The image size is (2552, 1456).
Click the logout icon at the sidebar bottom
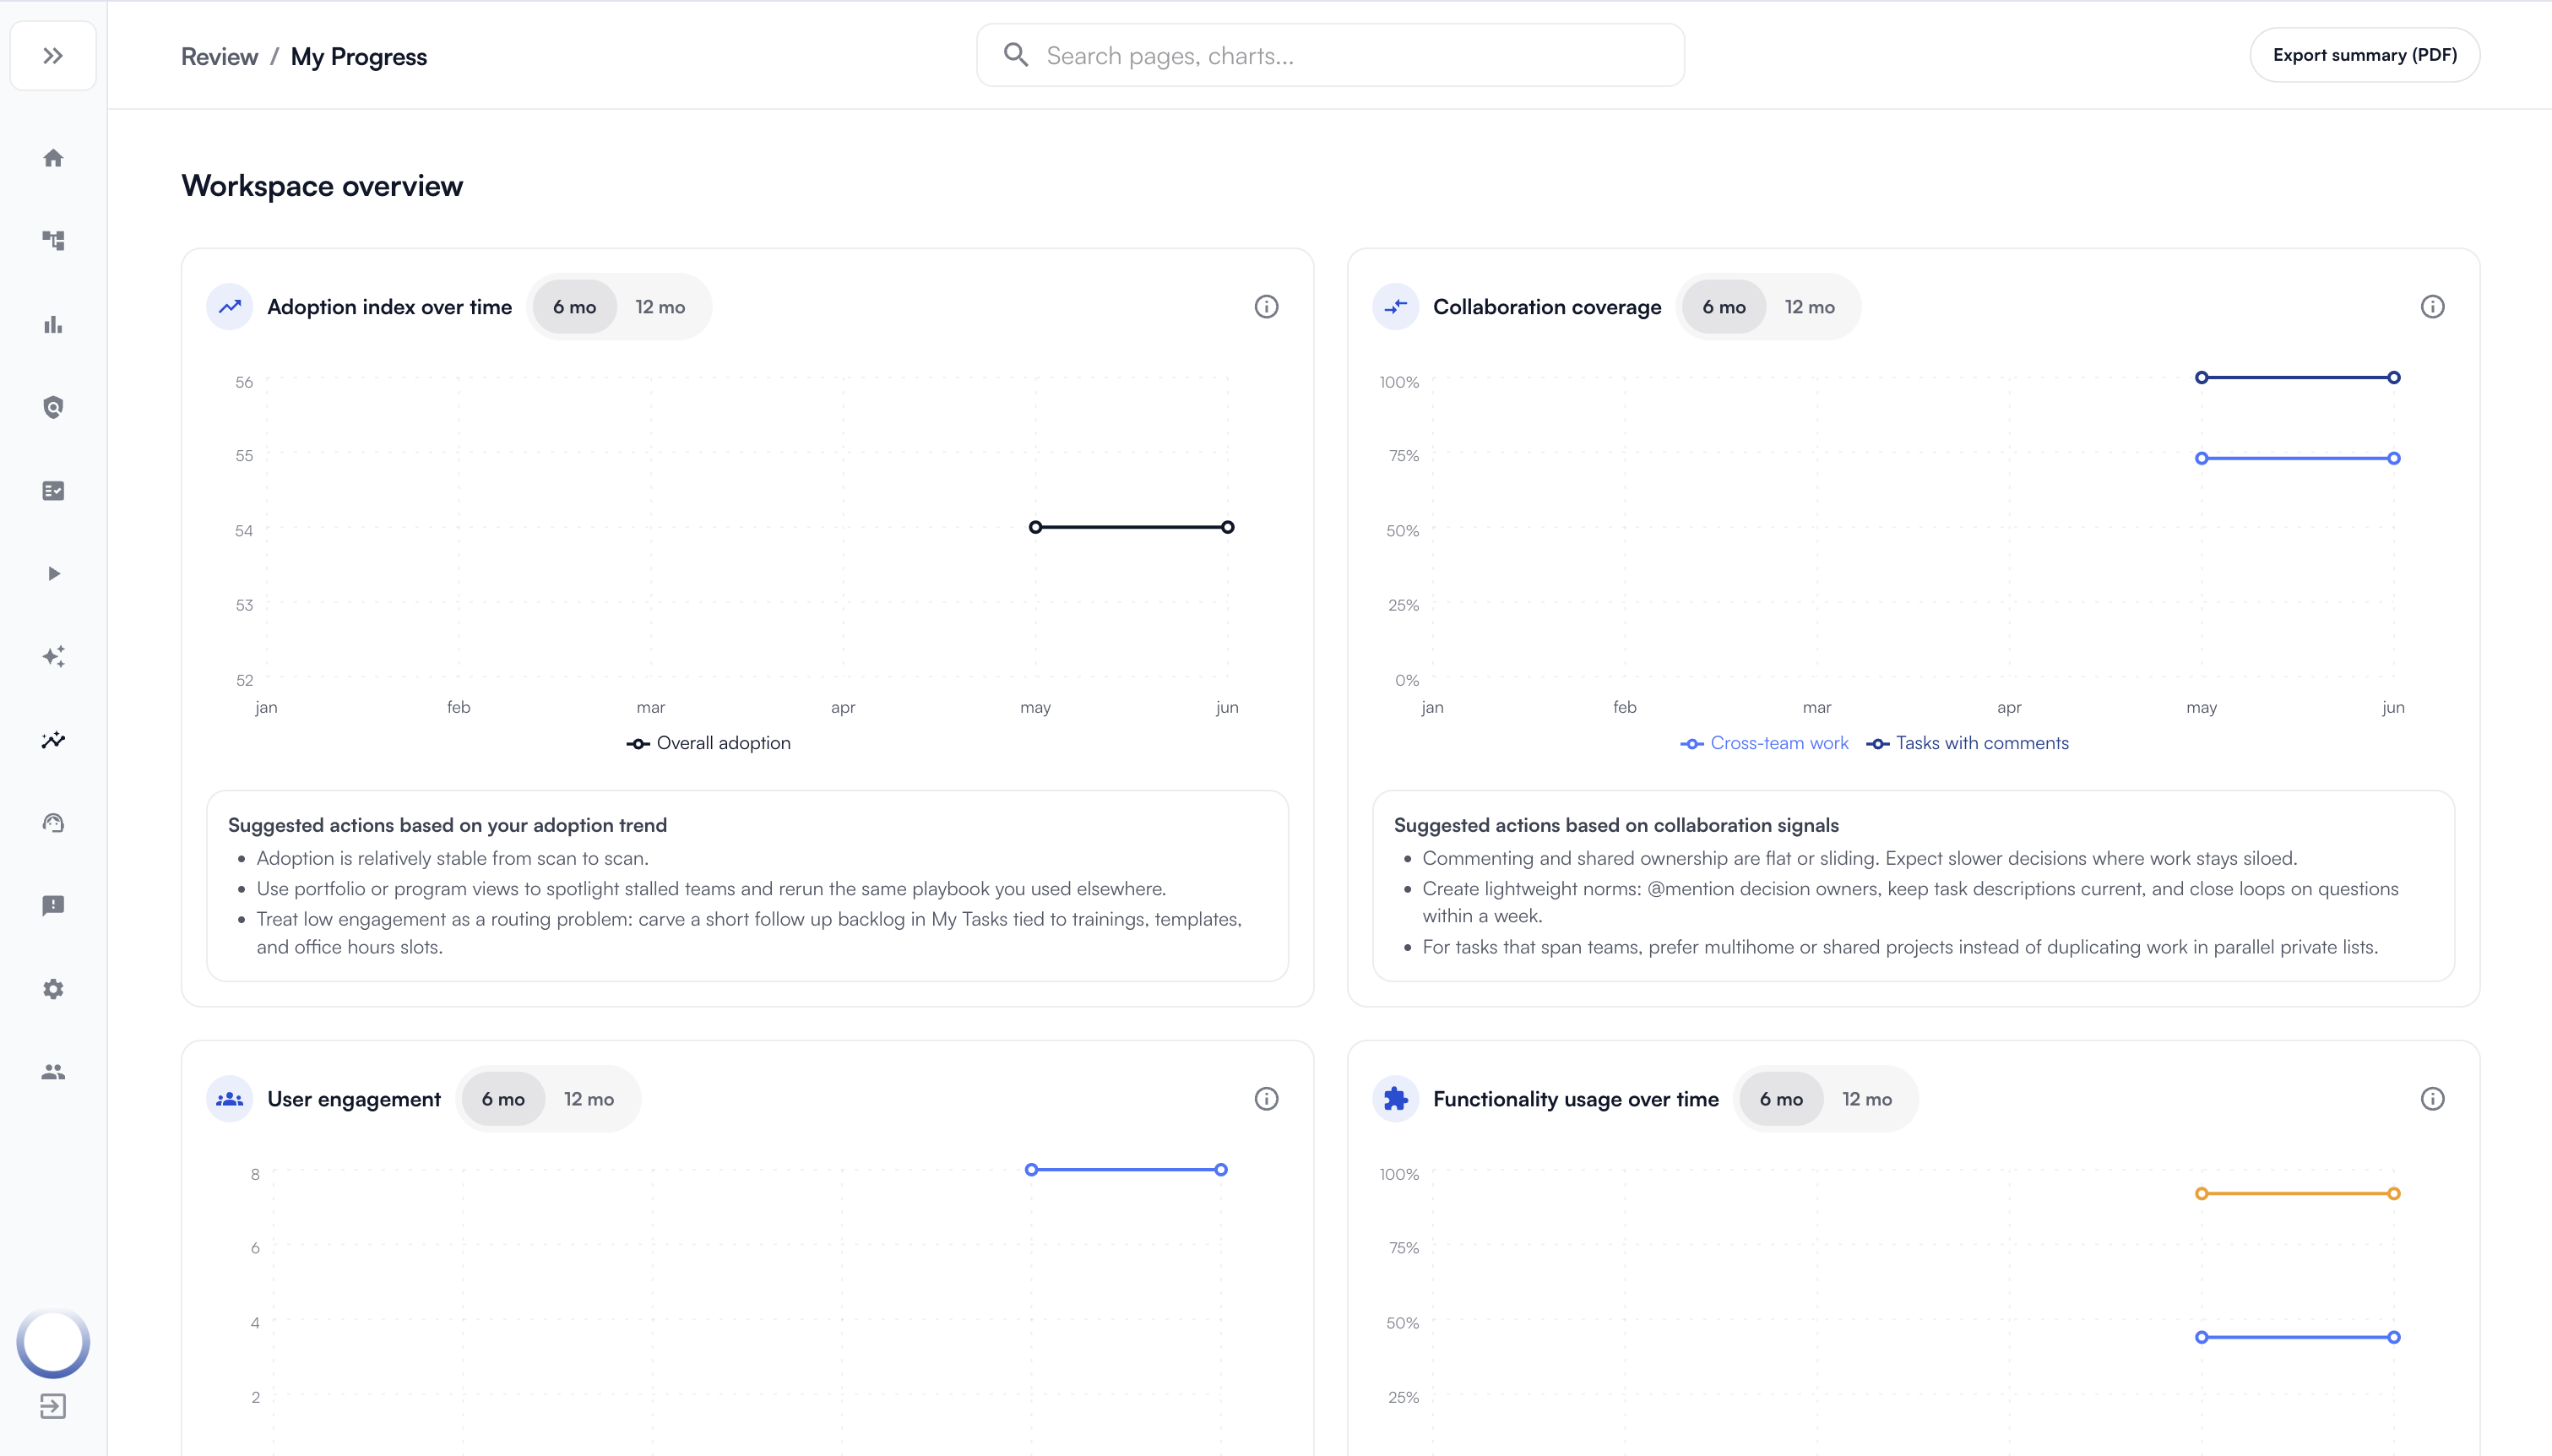coord(53,1407)
